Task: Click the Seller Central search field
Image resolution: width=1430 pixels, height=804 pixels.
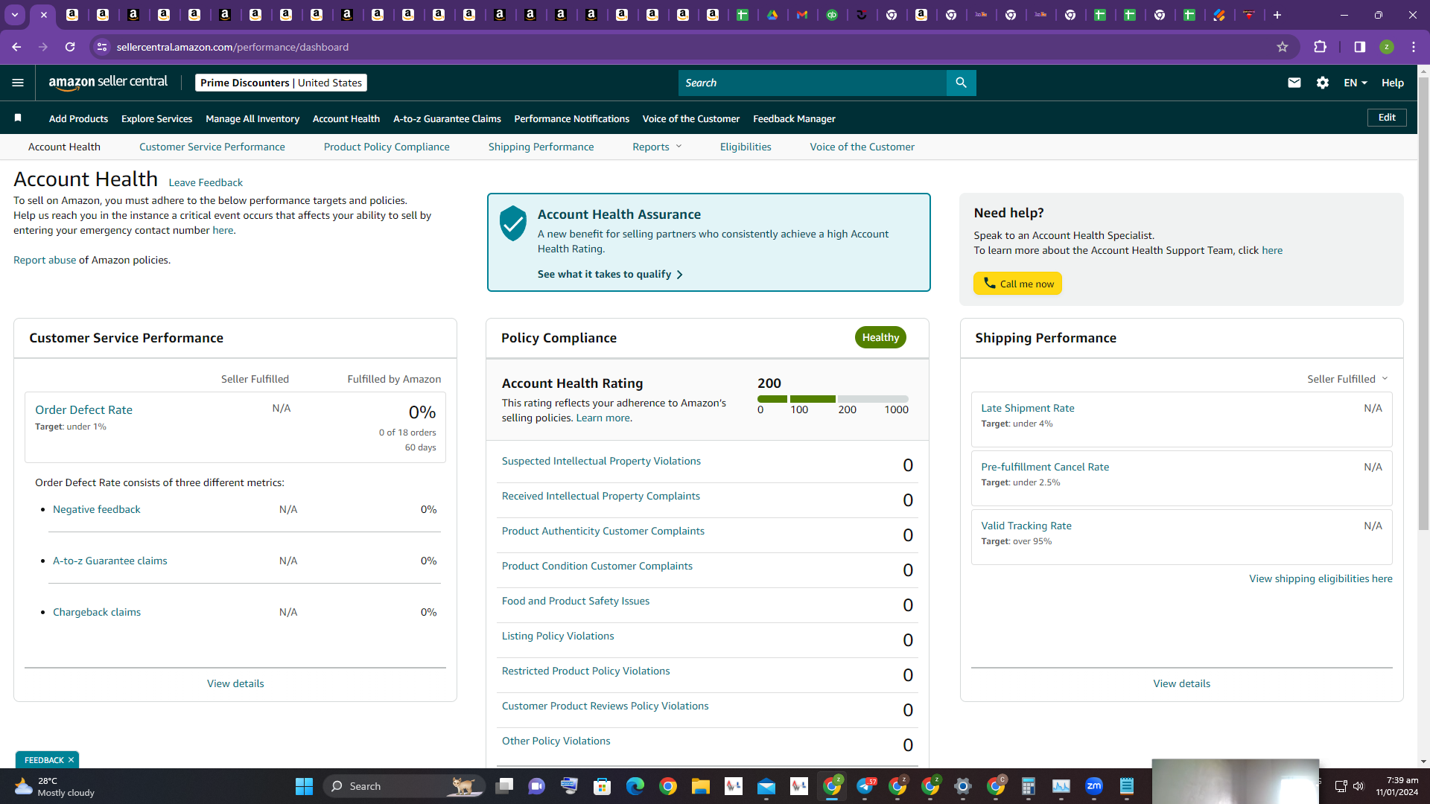Action: 812,83
